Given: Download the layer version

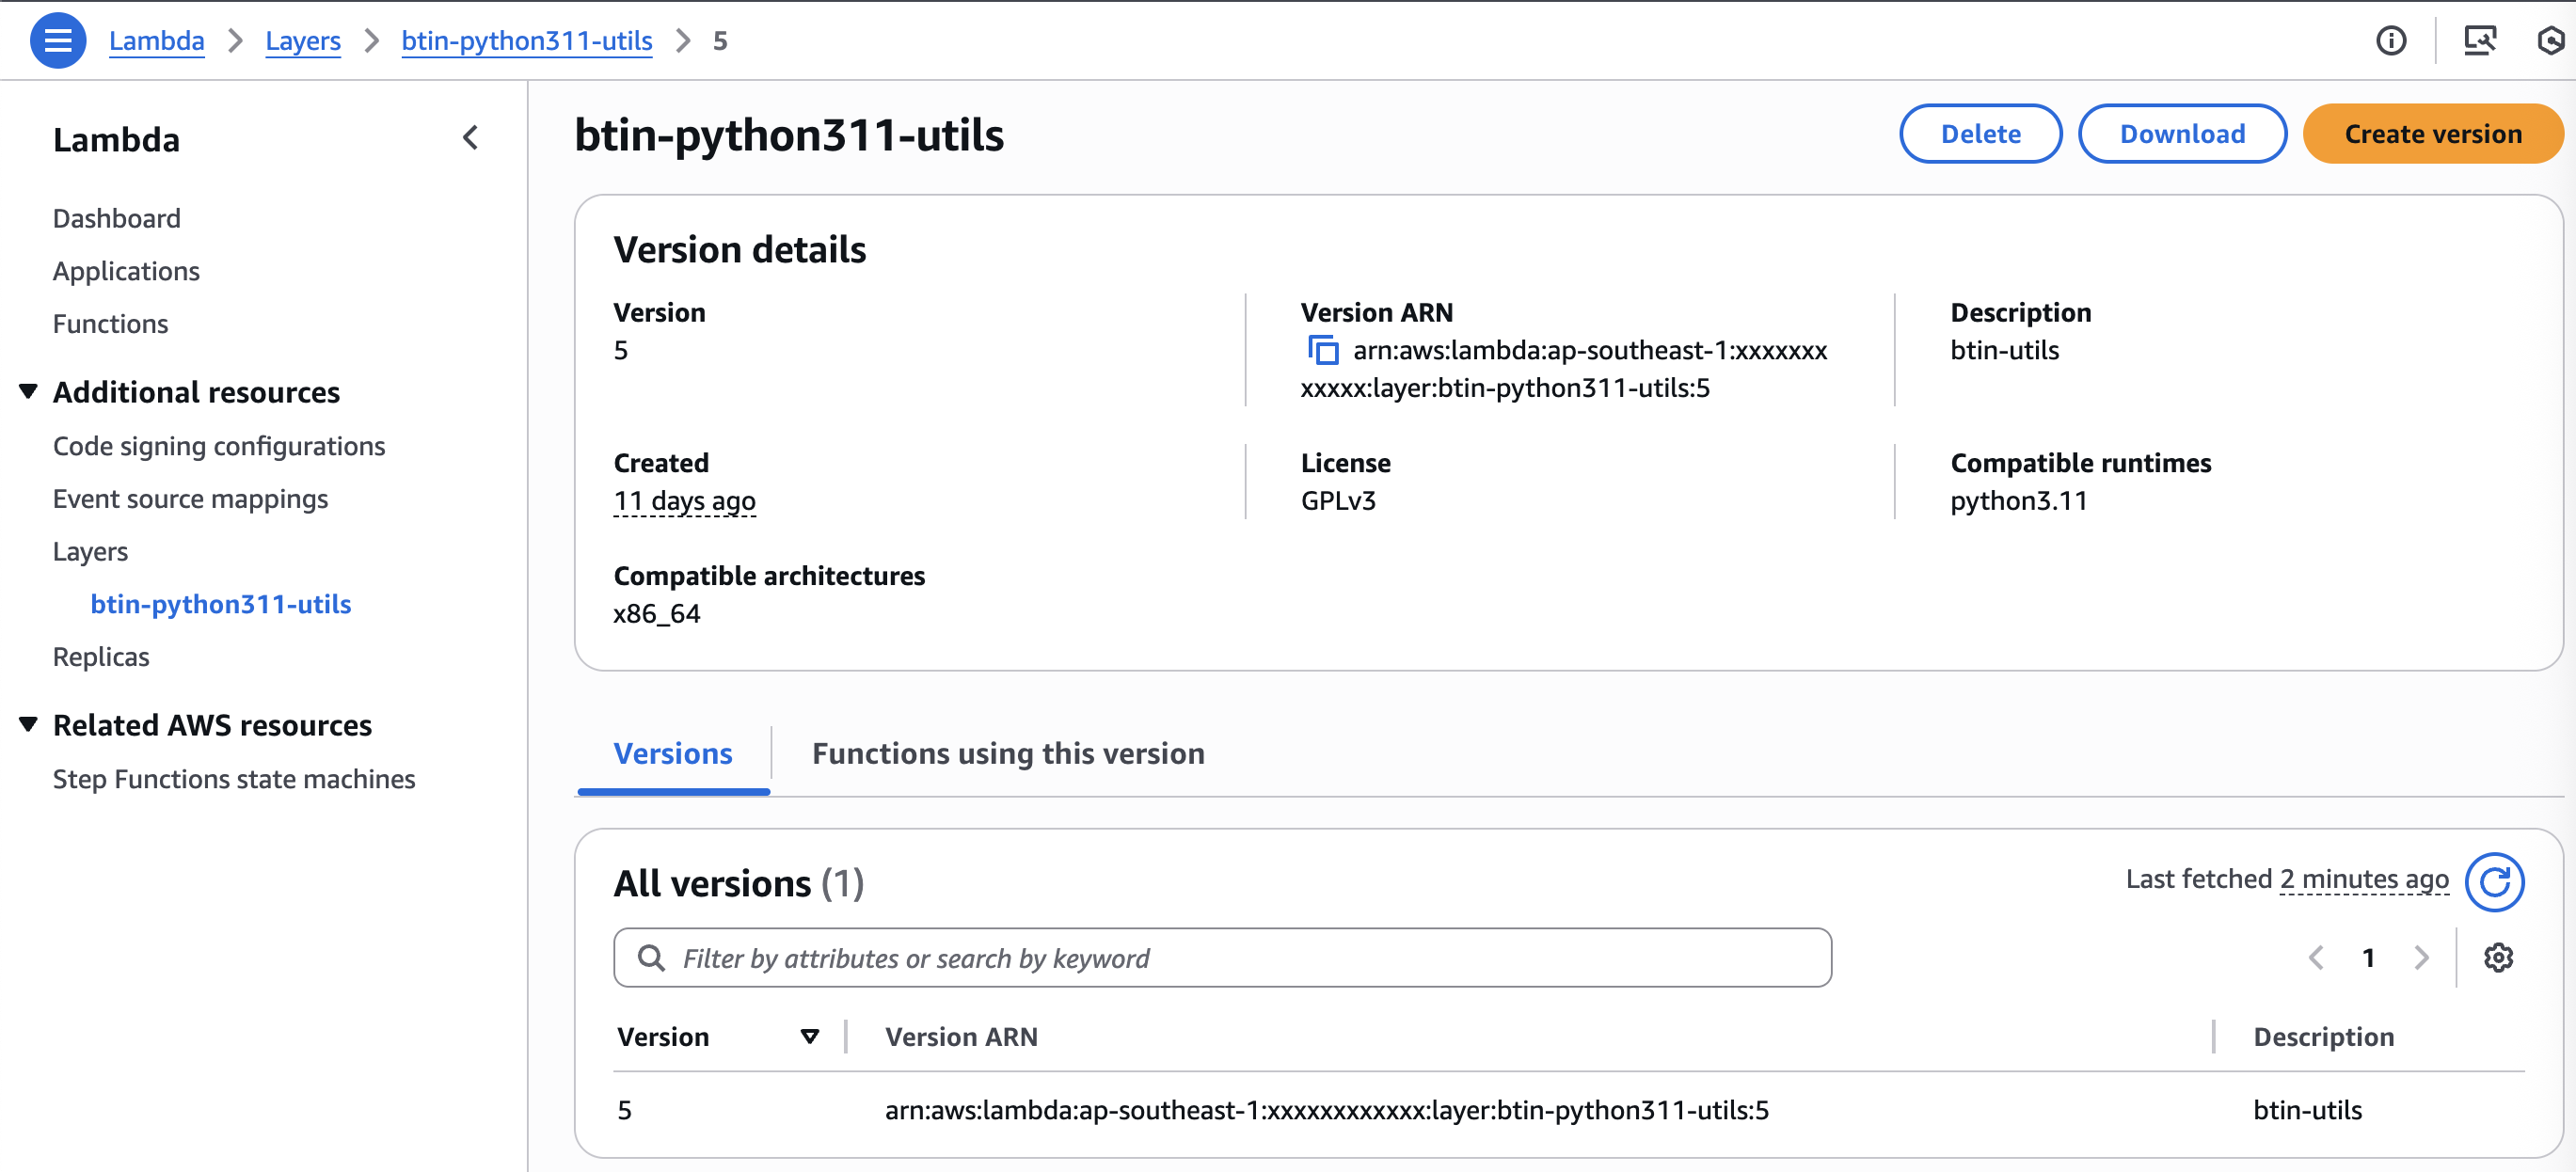Looking at the screenshot, I should [2182, 133].
